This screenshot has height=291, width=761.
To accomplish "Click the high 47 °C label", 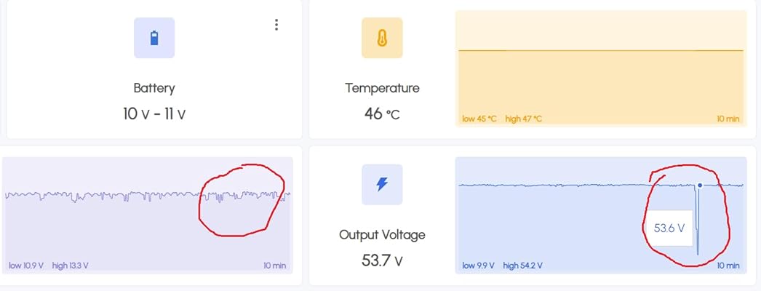I will pyautogui.click(x=523, y=119).
